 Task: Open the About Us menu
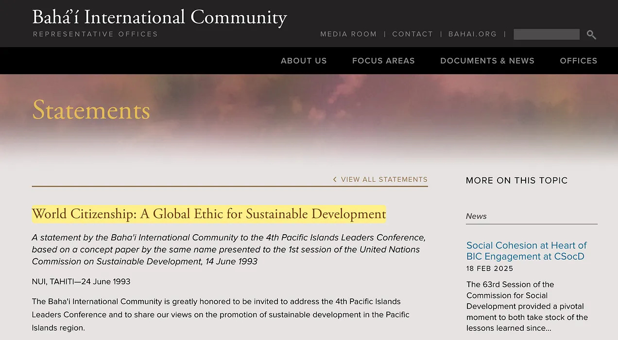pyautogui.click(x=304, y=61)
